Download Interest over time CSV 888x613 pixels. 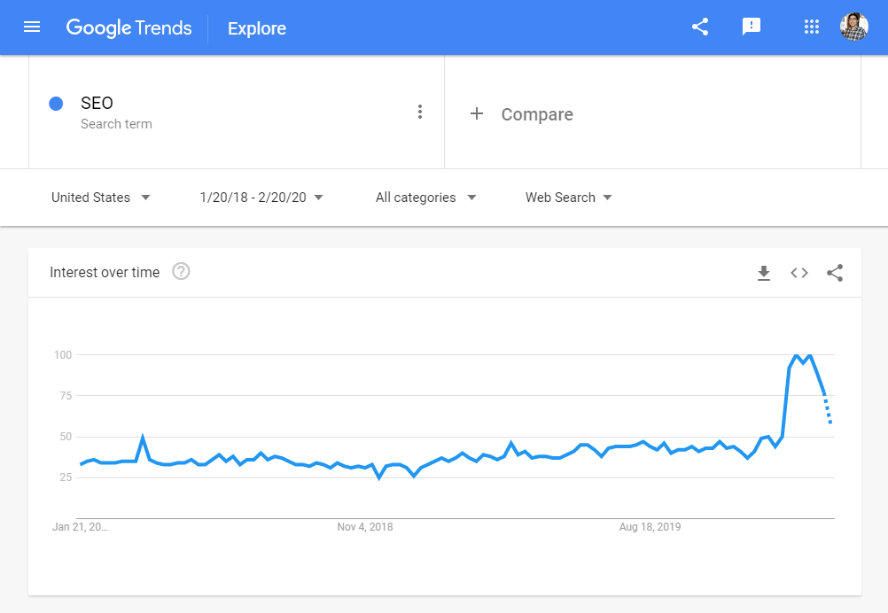tap(764, 273)
